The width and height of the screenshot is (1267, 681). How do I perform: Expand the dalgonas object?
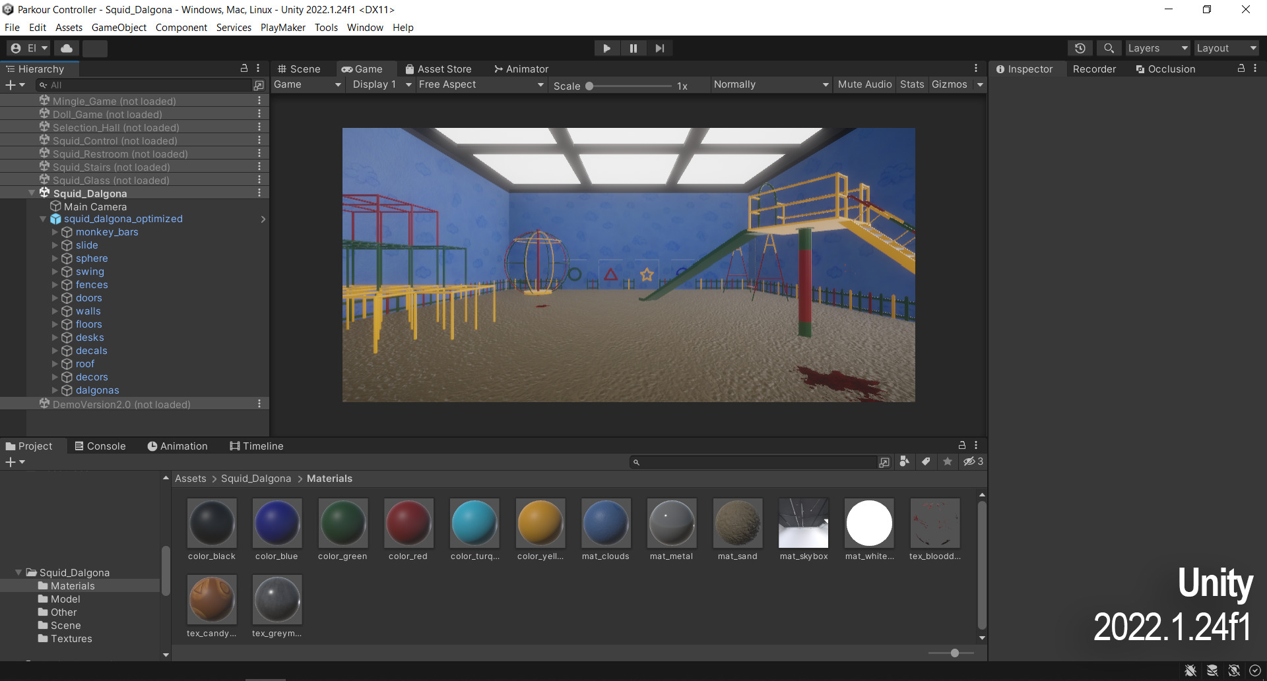click(x=55, y=390)
